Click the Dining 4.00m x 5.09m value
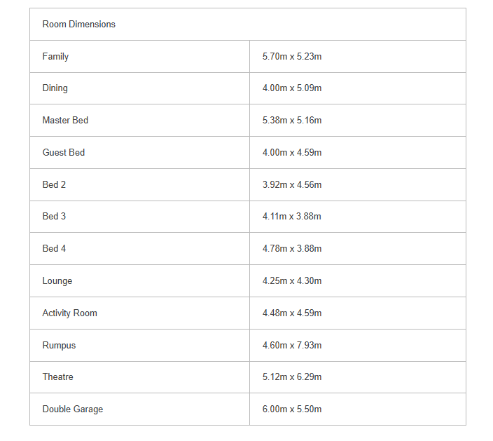 click(291, 88)
